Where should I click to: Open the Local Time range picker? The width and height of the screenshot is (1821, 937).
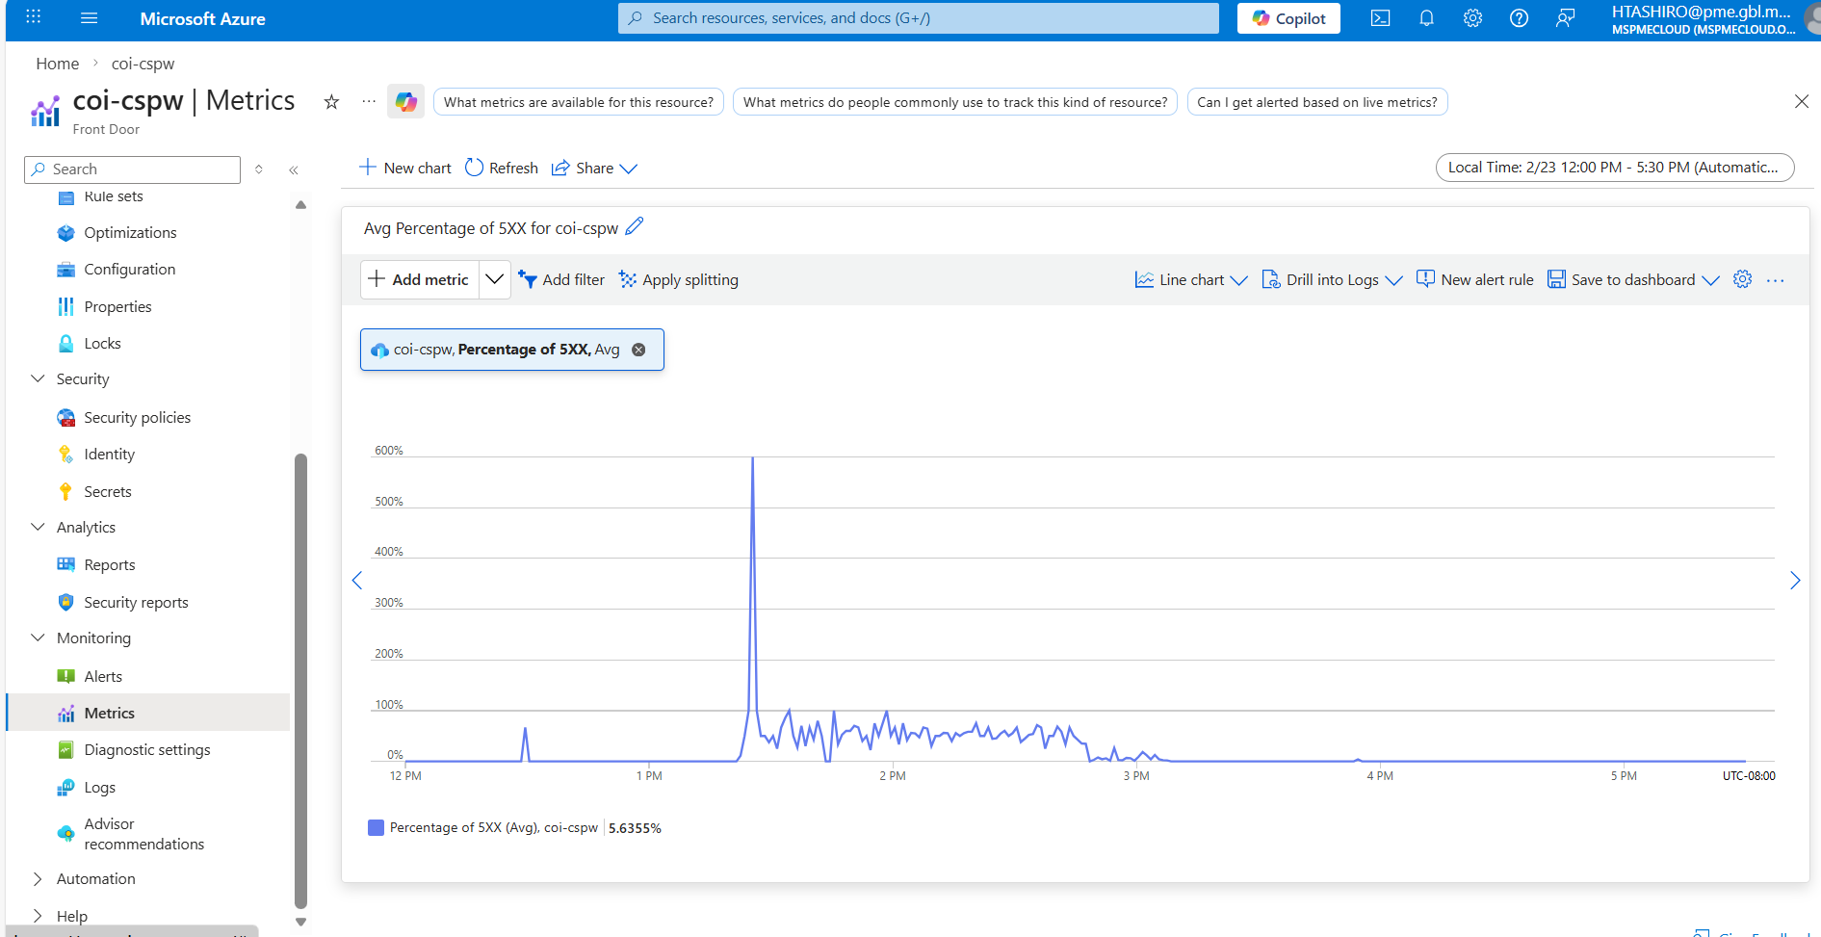click(1615, 168)
